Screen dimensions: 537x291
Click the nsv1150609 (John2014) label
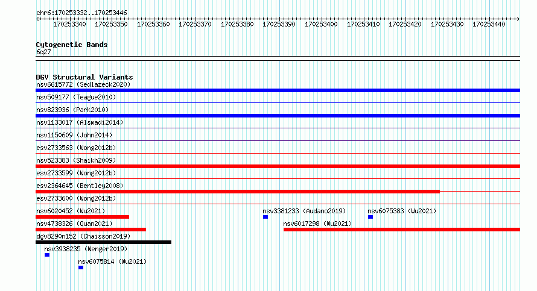click(x=74, y=135)
